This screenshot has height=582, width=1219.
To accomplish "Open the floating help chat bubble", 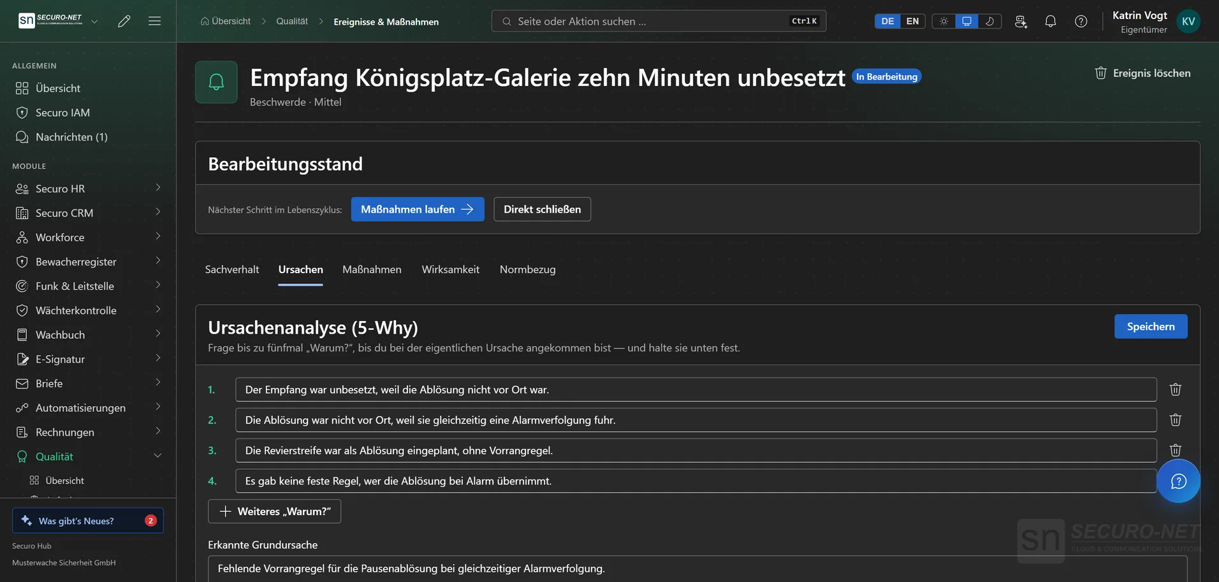I will pos(1178,481).
